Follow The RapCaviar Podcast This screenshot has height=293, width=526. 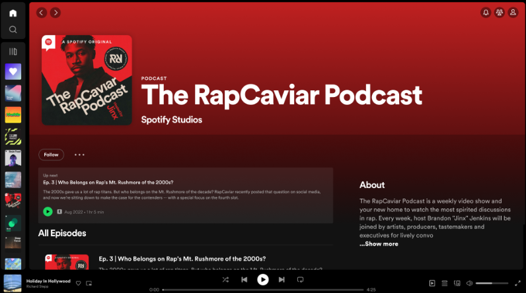(x=51, y=154)
